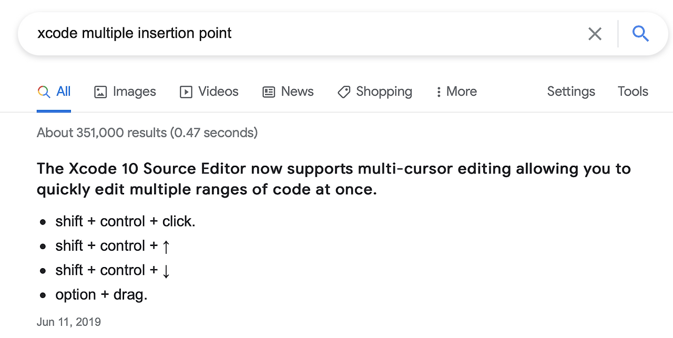Click the Shopping tag icon
Image resolution: width=673 pixels, height=338 pixels.
point(344,91)
